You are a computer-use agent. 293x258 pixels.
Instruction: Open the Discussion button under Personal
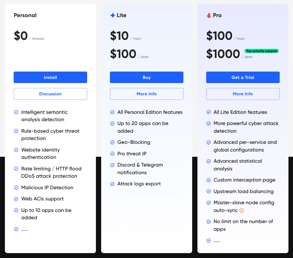[50, 94]
